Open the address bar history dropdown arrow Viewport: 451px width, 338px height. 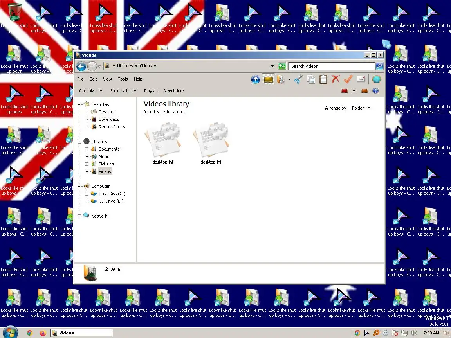point(272,66)
